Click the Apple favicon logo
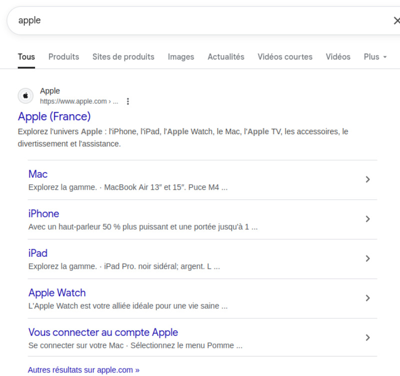Image resolution: width=400 pixels, height=376 pixels. coord(25,95)
